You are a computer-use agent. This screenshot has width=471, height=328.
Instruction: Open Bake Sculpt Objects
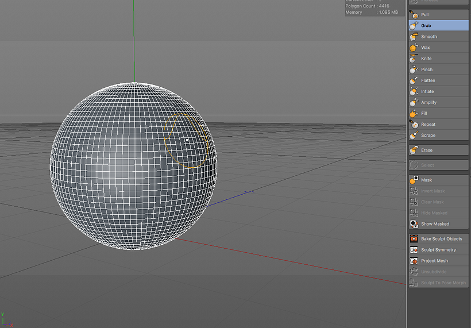[x=438, y=239]
